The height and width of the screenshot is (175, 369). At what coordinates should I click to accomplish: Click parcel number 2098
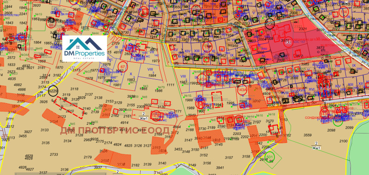(331, 130)
